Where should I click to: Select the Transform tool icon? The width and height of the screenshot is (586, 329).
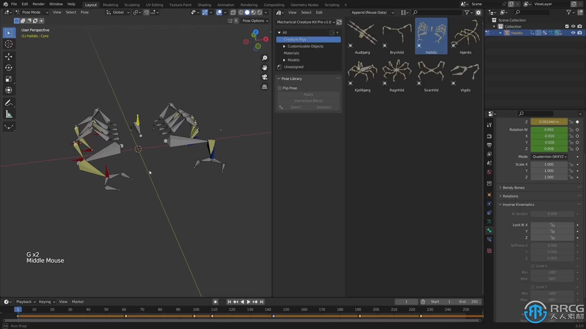(x=9, y=90)
